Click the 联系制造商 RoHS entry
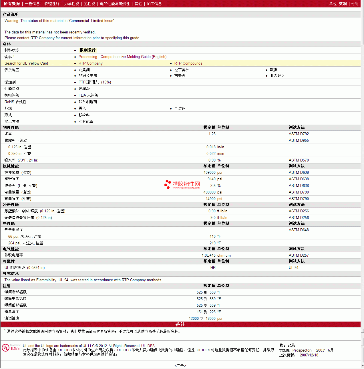 click(88, 102)
